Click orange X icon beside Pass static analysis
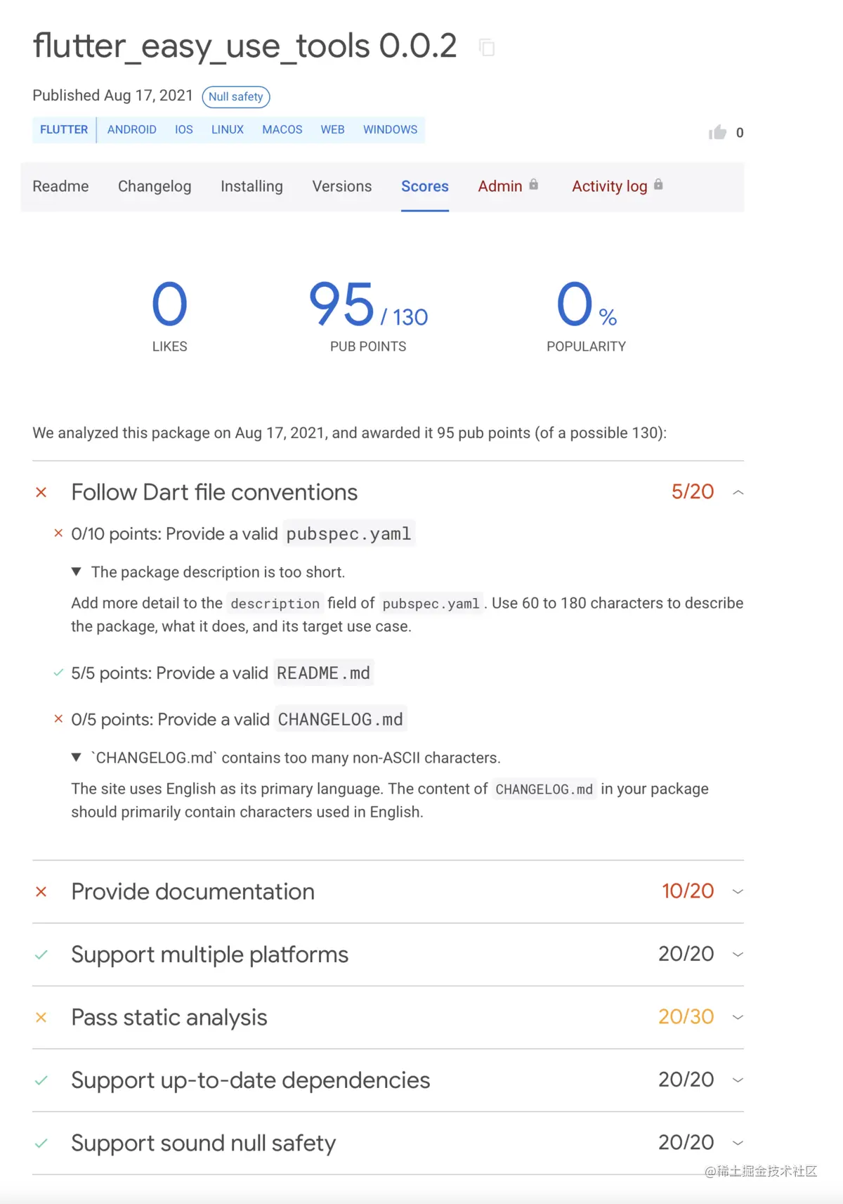The width and height of the screenshot is (843, 1204). coord(41,1017)
